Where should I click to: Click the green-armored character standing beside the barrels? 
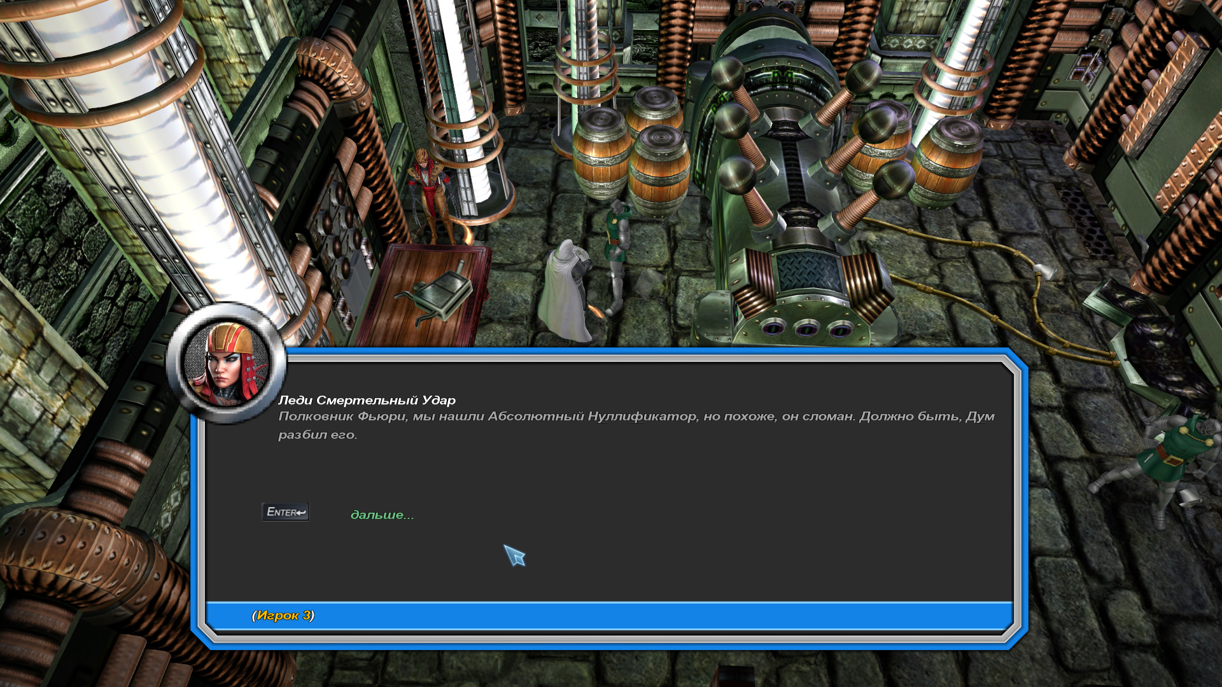tap(615, 256)
